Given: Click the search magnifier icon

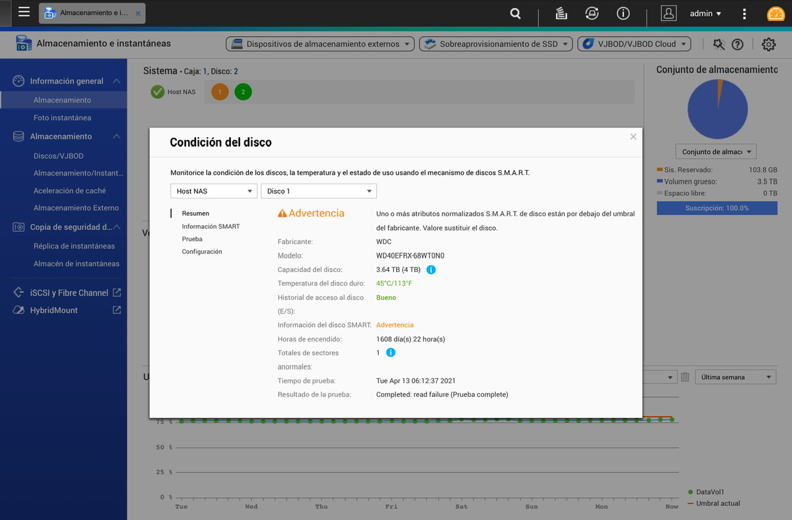Looking at the screenshot, I should pos(515,14).
